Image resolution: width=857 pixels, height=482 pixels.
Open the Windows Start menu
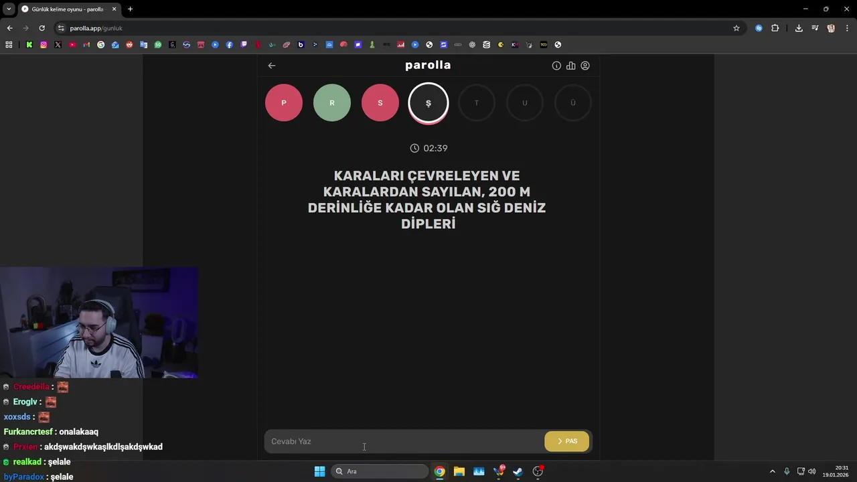tap(320, 471)
